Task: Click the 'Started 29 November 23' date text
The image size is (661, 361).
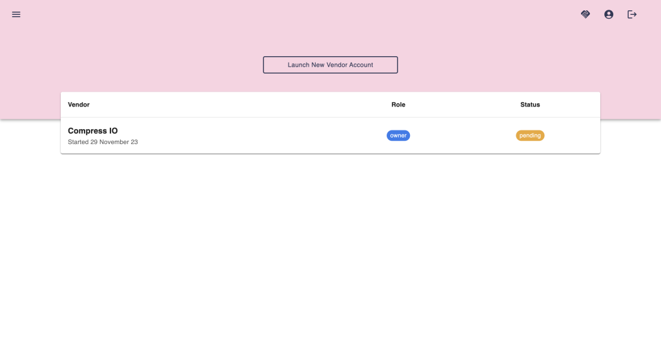Action: [103, 142]
